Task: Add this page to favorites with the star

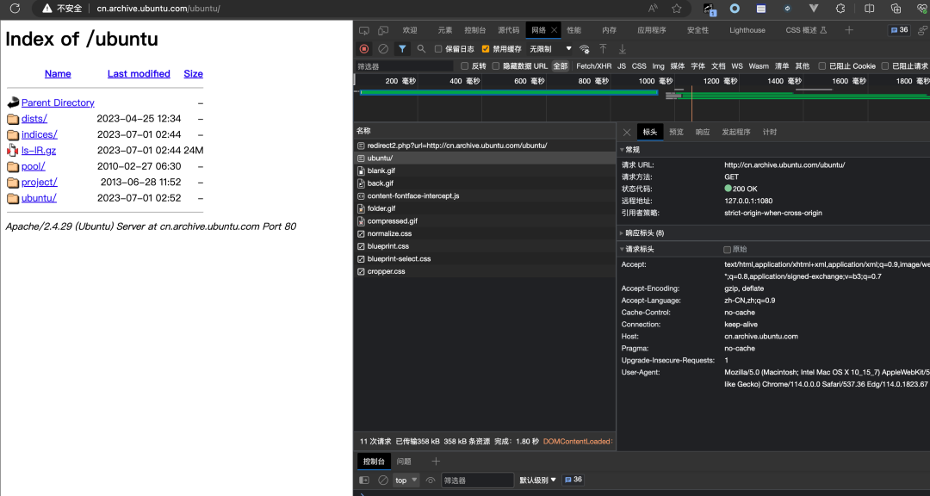Action: (677, 9)
